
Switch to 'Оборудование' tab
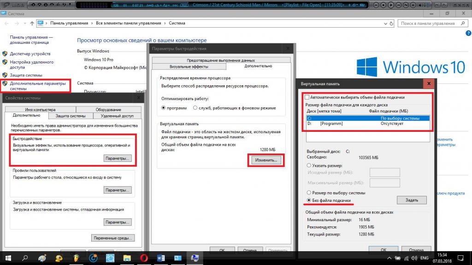[x=108, y=110]
